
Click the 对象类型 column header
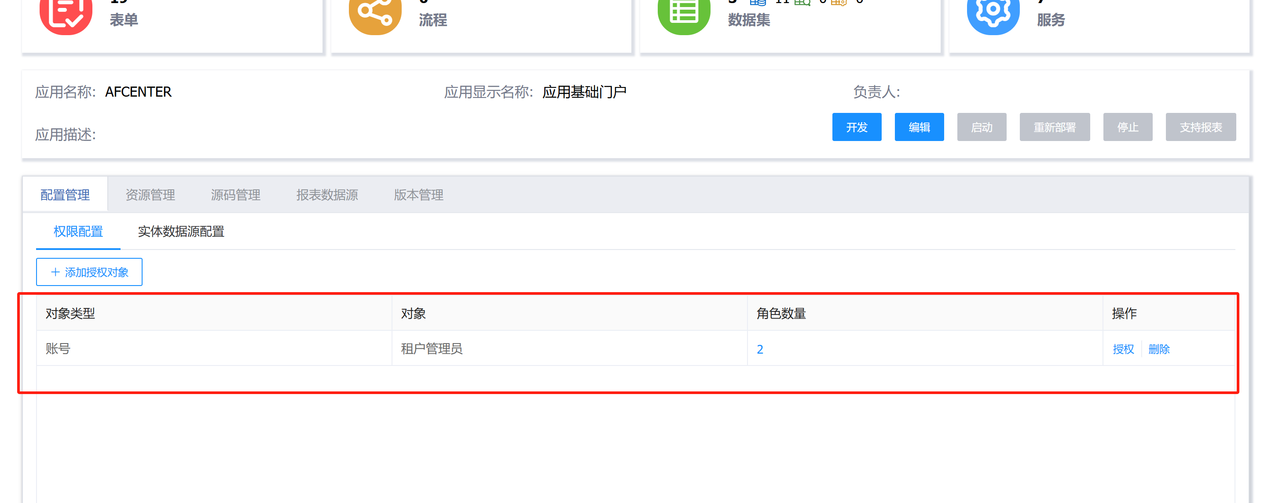[x=70, y=314]
